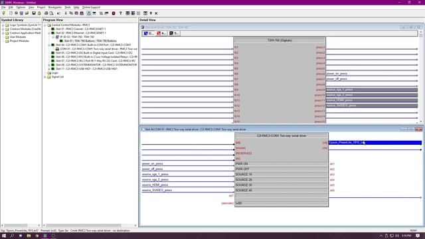Collapse the Slot-02 RMC3 Ethernet node

49,33
